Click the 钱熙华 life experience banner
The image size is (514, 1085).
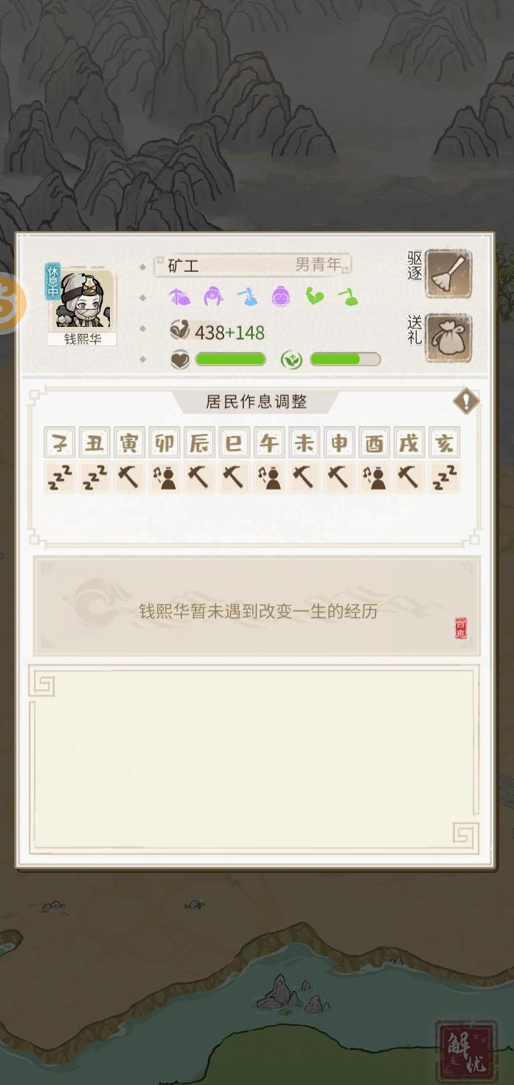pyautogui.click(x=257, y=607)
